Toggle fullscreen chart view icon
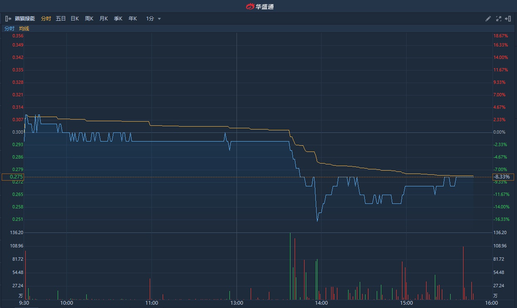The image size is (517, 308). tap(499, 19)
